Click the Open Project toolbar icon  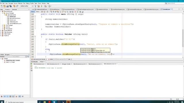pos(7,6)
